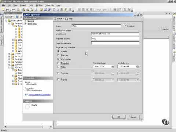Click the Template Explorer toolbar icon

[x=66, y=10]
